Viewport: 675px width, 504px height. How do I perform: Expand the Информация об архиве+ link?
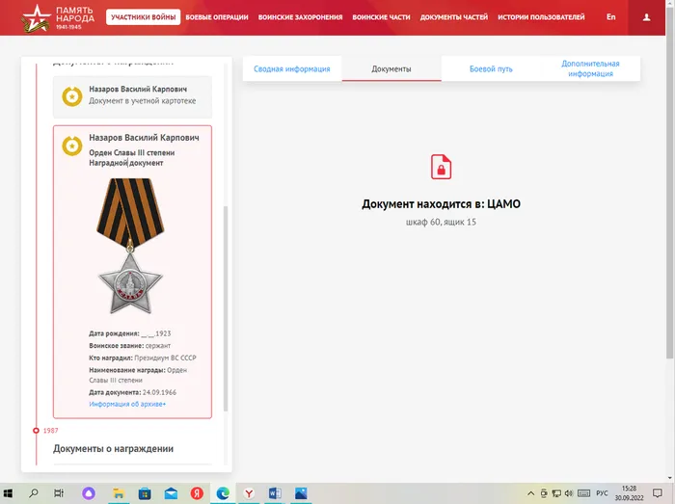coord(127,404)
